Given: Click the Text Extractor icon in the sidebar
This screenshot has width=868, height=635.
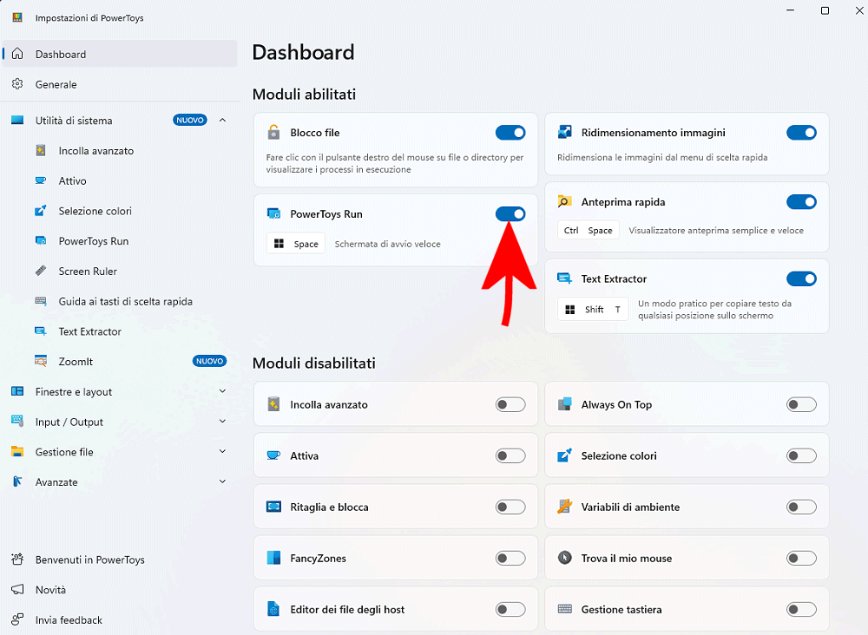Looking at the screenshot, I should point(41,331).
